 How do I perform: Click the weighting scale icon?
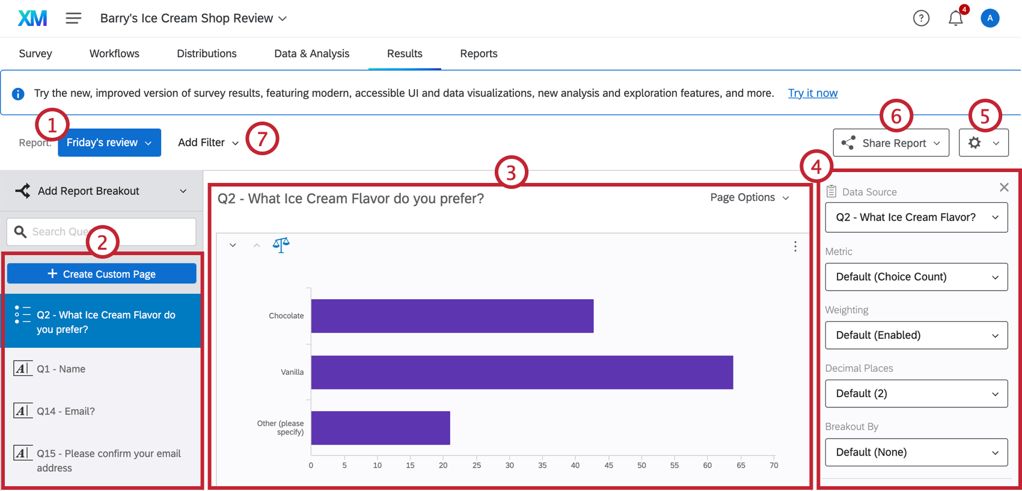(x=281, y=245)
